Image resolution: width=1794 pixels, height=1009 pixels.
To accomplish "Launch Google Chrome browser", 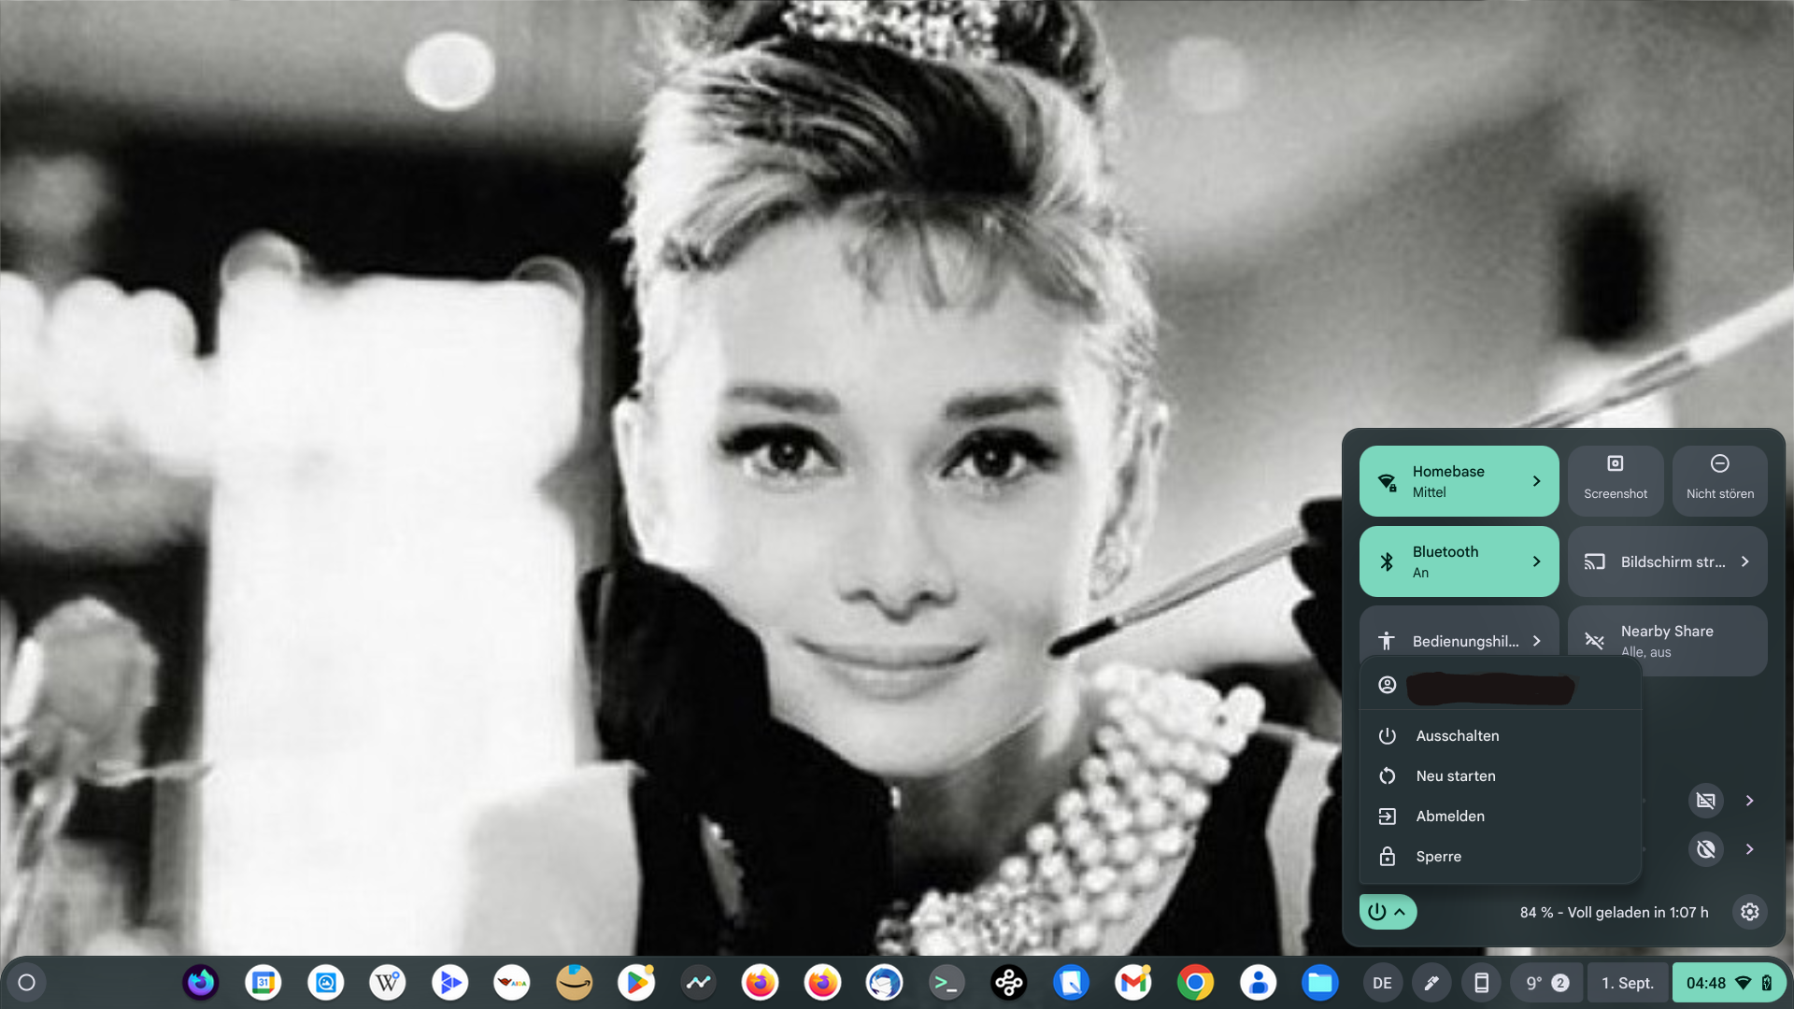I will tap(1195, 983).
